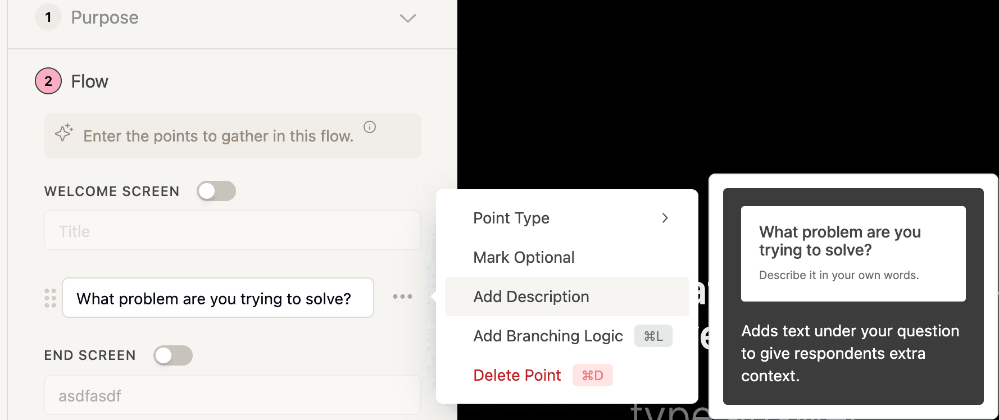Screen dimensions: 999x420
Task: Click the step 1 badge next to Purpose
Action: [48, 17]
